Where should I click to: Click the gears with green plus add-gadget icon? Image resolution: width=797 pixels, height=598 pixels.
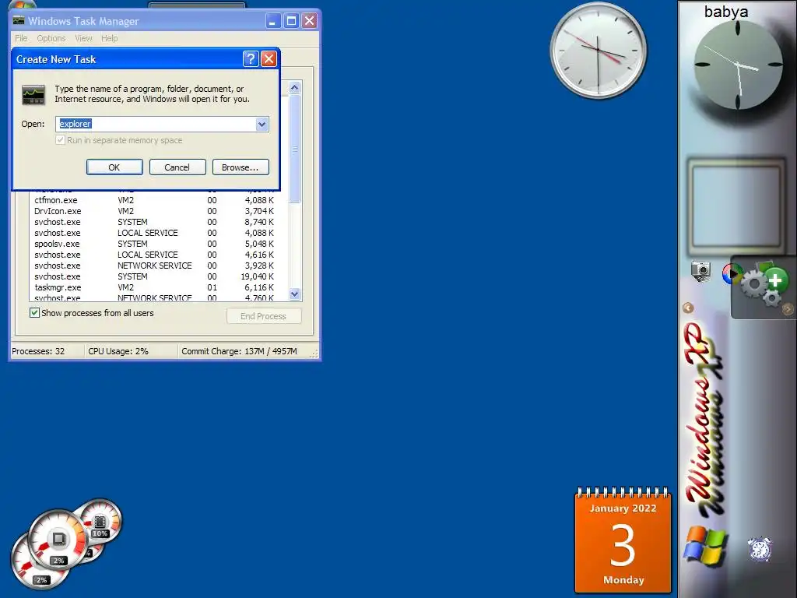pyautogui.click(x=764, y=283)
